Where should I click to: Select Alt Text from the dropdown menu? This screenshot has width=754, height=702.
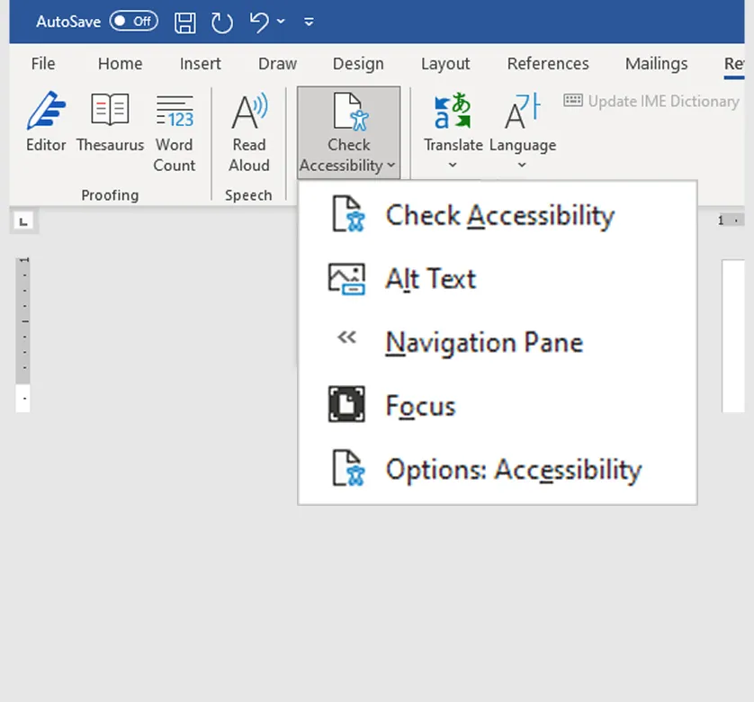430,279
